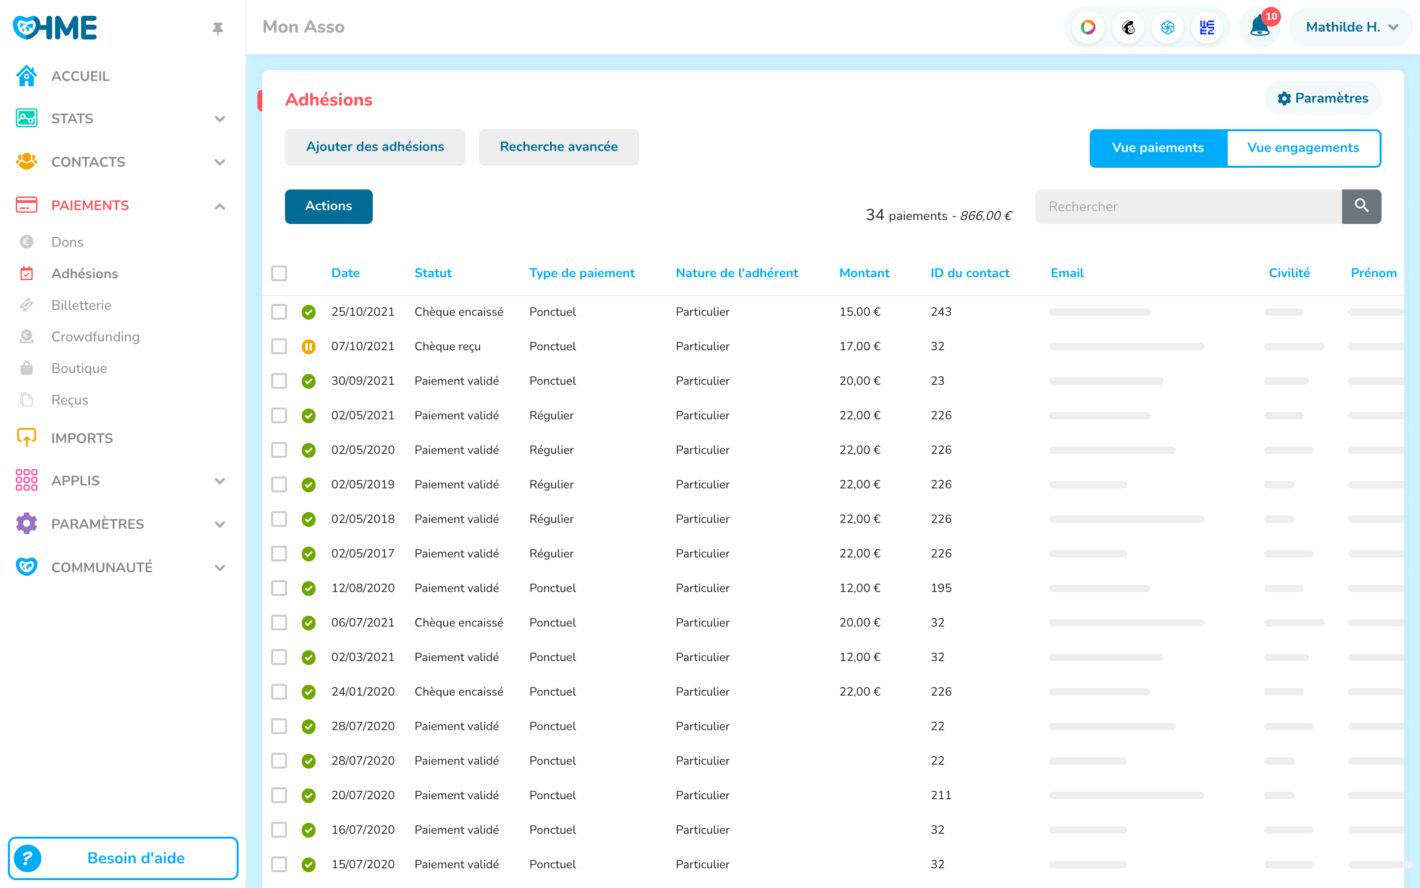Image resolution: width=1420 pixels, height=888 pixels.
Task: Open the Actions button
Action: (x=328, y=206)
